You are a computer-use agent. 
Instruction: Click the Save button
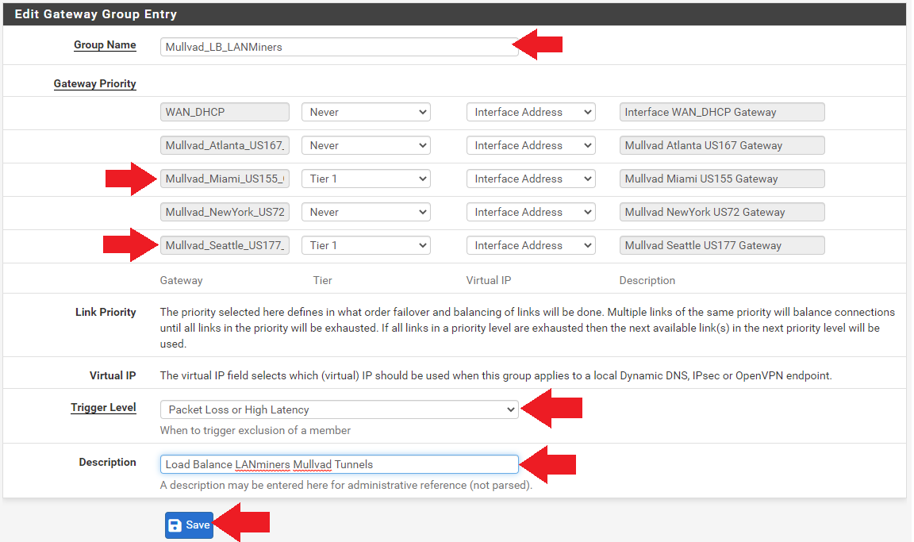(x=189, y=525)
